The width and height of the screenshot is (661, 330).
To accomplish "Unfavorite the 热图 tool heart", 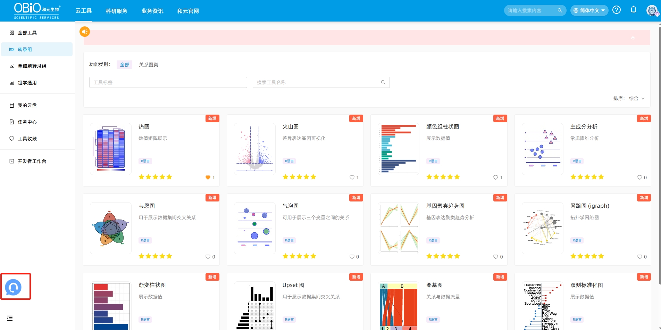I will [x=208, y=178].
